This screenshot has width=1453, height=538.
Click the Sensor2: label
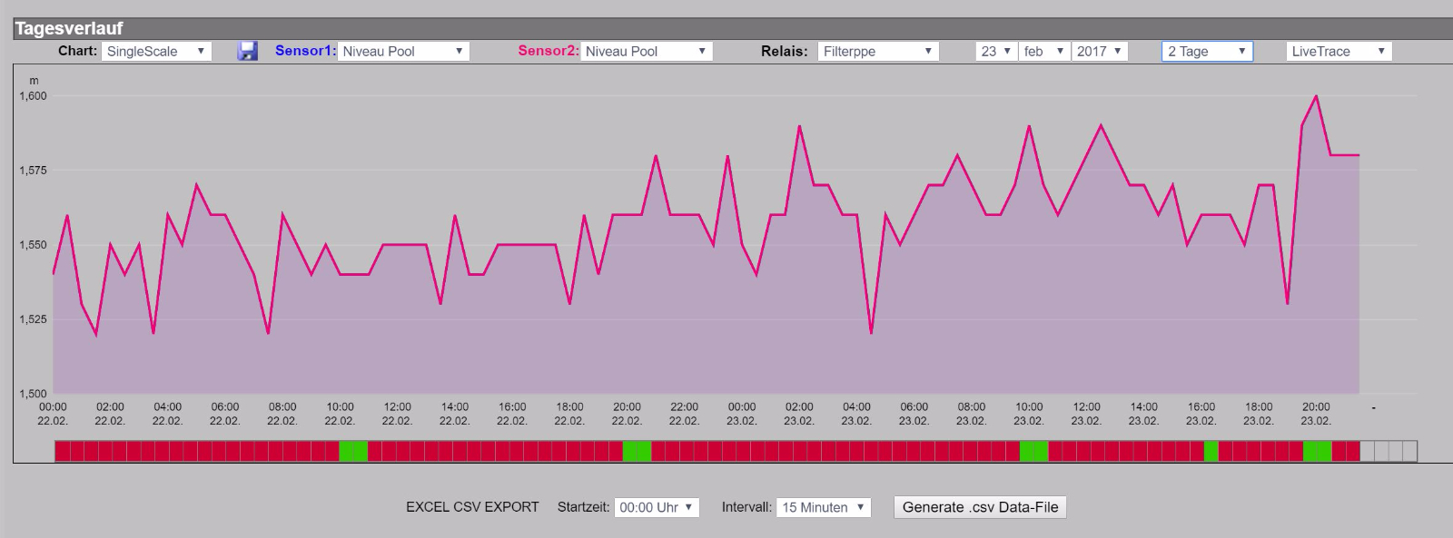[548, 51]
